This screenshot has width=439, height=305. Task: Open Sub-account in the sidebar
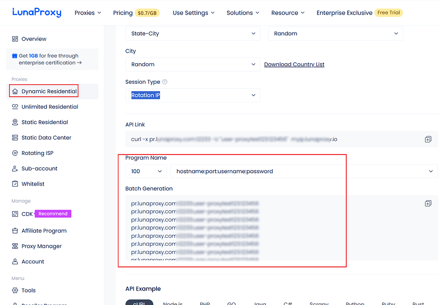(40, 169)
